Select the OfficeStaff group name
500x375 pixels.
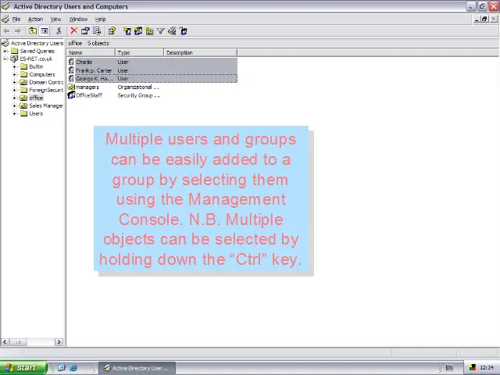point(89,95)
